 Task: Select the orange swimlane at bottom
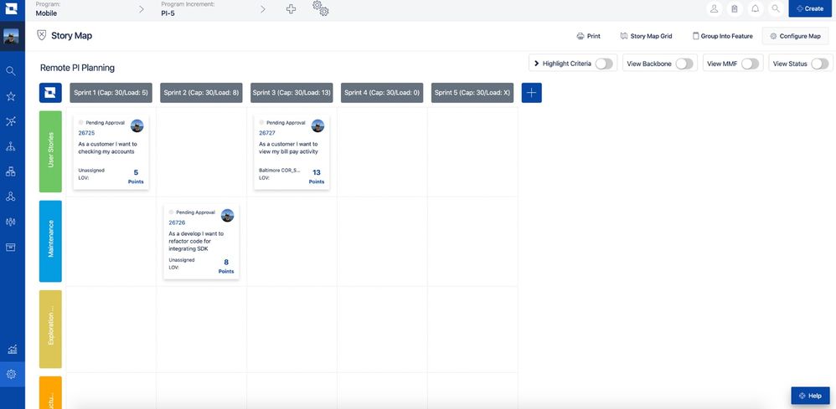coord(50,392)
